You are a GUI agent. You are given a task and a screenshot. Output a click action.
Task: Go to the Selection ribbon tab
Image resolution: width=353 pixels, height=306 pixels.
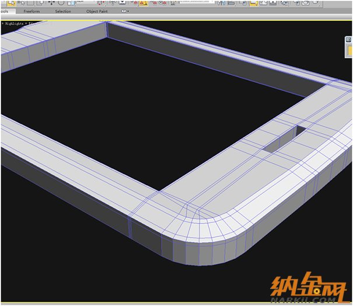pos(62,11)
